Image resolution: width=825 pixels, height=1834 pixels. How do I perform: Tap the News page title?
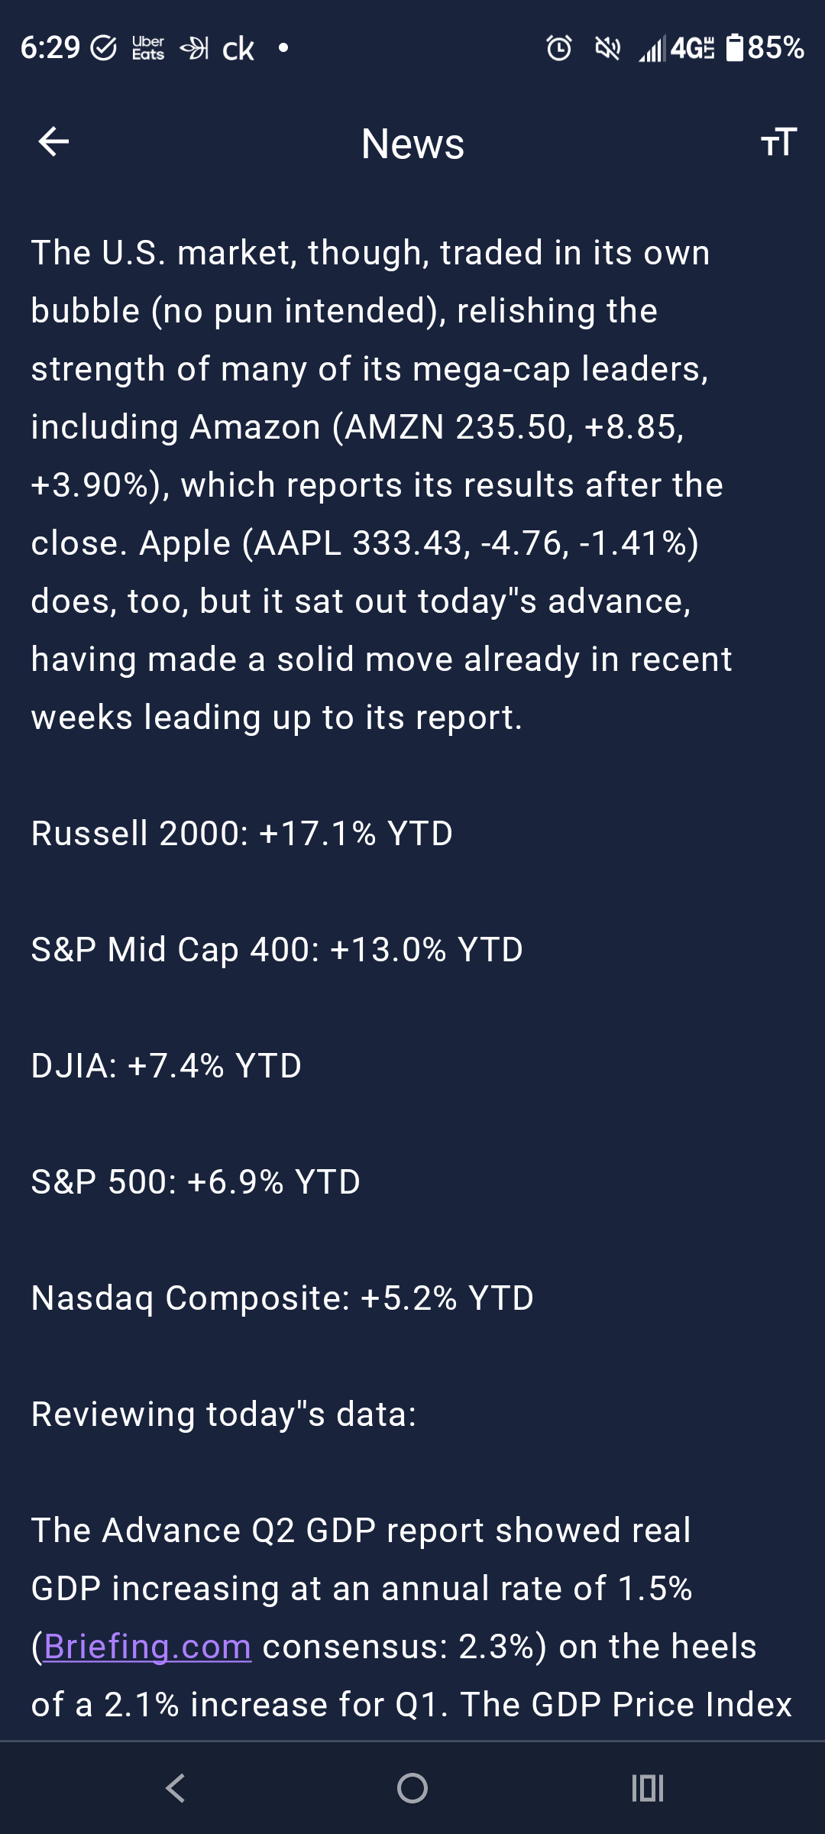[x=412, y=143]
